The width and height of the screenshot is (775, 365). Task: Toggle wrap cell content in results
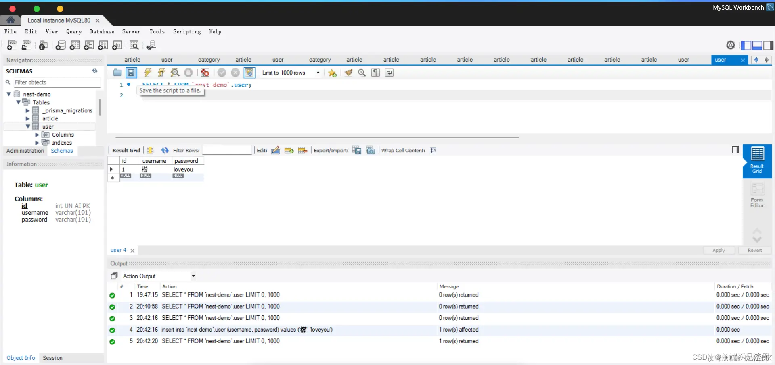(x=433, y=150)
